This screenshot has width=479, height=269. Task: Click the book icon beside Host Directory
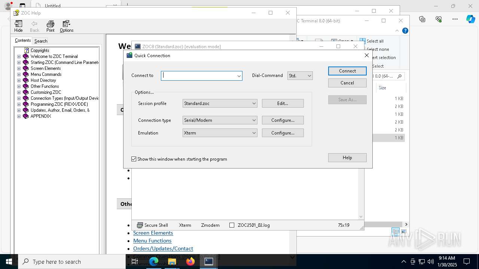(26, 80)
